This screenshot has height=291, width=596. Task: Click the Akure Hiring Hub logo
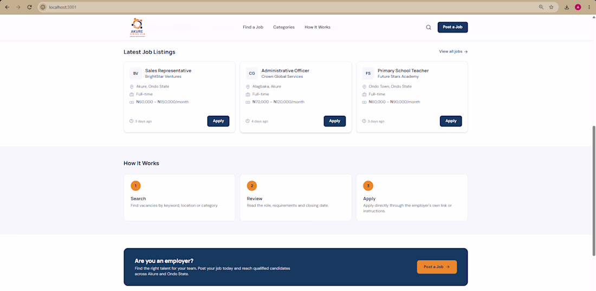tap(137, 28)
